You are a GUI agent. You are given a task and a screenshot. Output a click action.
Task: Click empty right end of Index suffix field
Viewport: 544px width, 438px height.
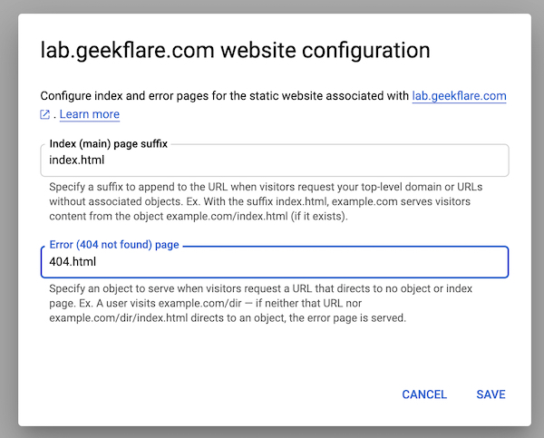tap(453, 161)
